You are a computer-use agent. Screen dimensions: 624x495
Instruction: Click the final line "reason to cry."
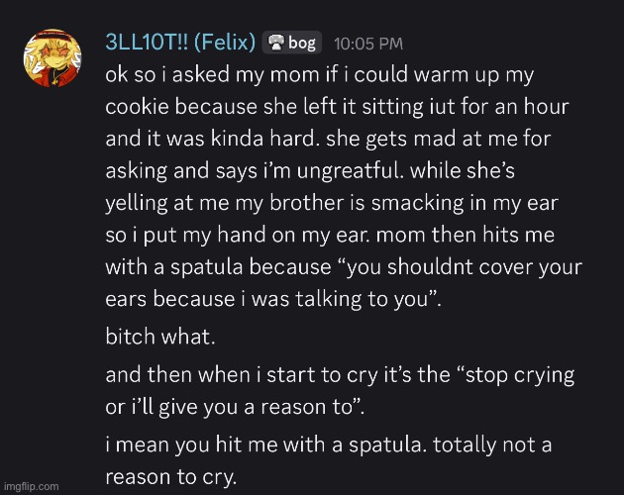pos(171,477)
